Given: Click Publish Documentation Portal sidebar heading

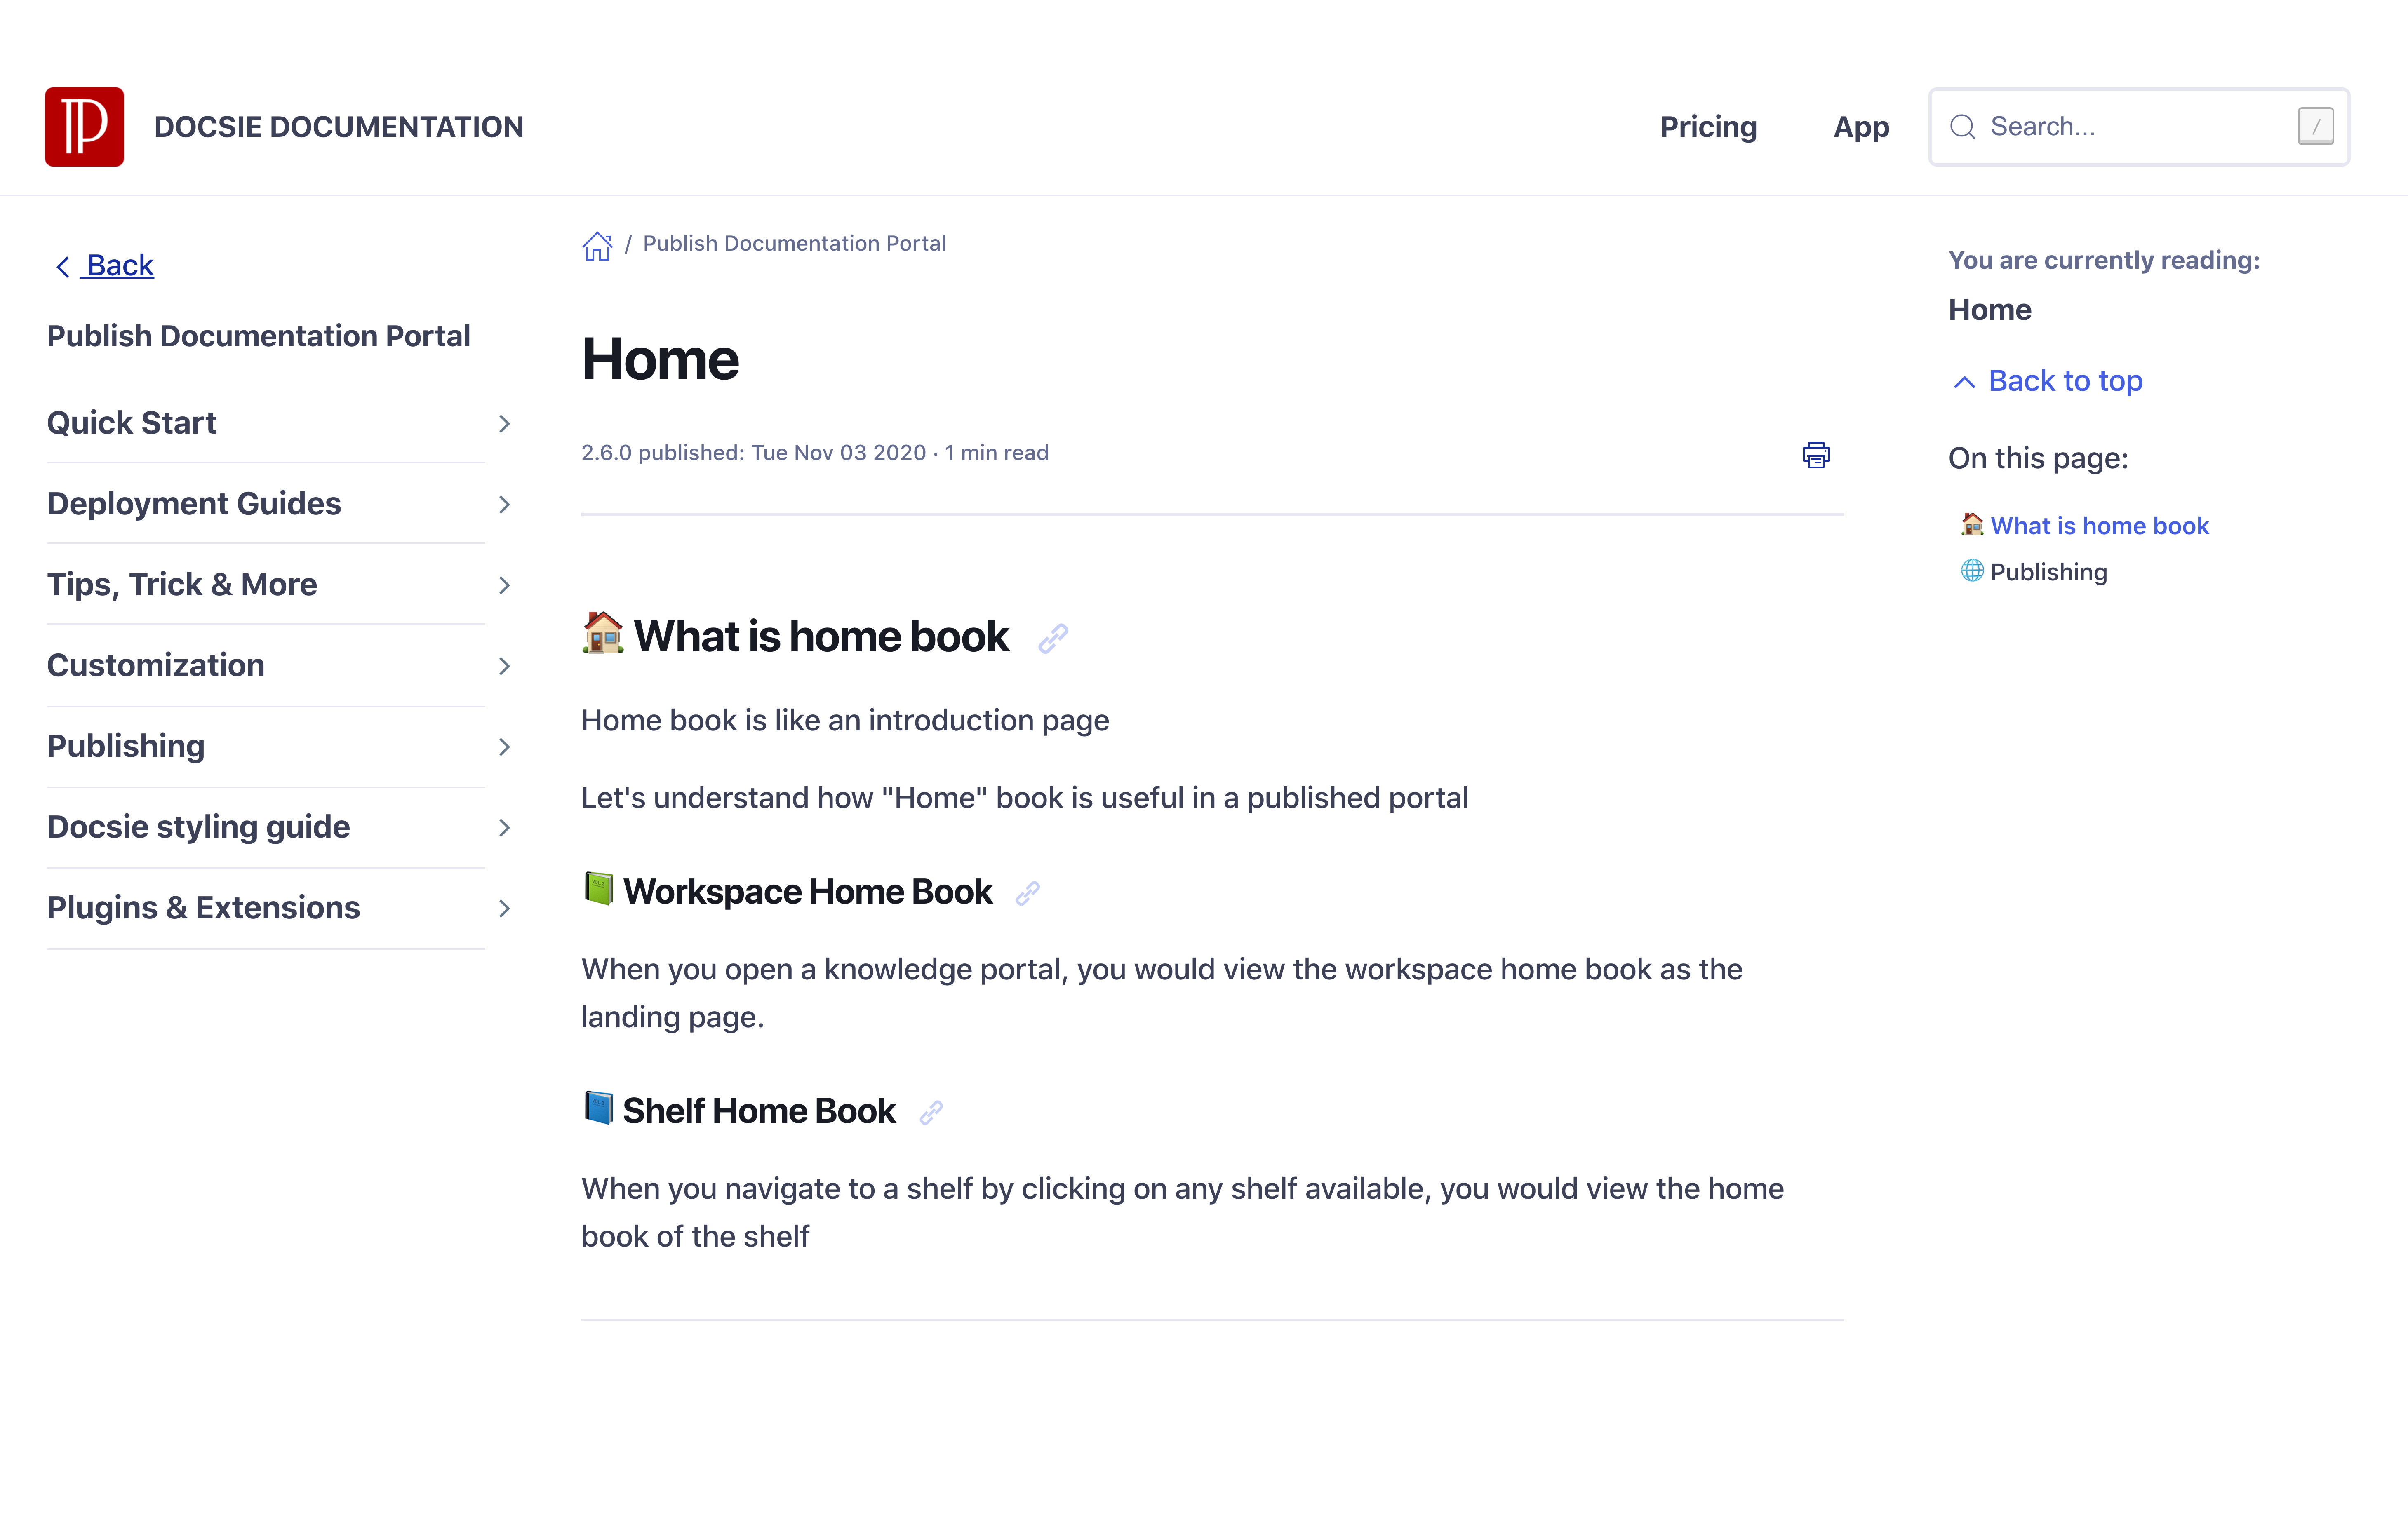Looking at the screenshot, I should point(259,336).
